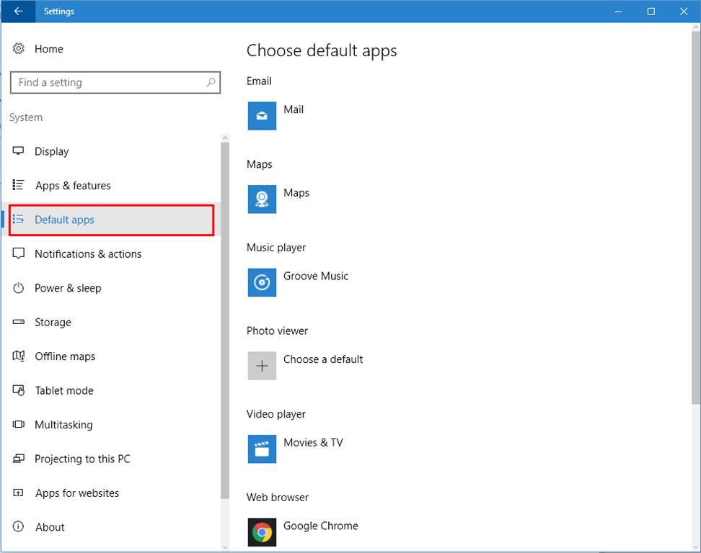This screenshot has width=701, height=553.
Task: Click the Movies & TV icon
Action: coord(261,449)
